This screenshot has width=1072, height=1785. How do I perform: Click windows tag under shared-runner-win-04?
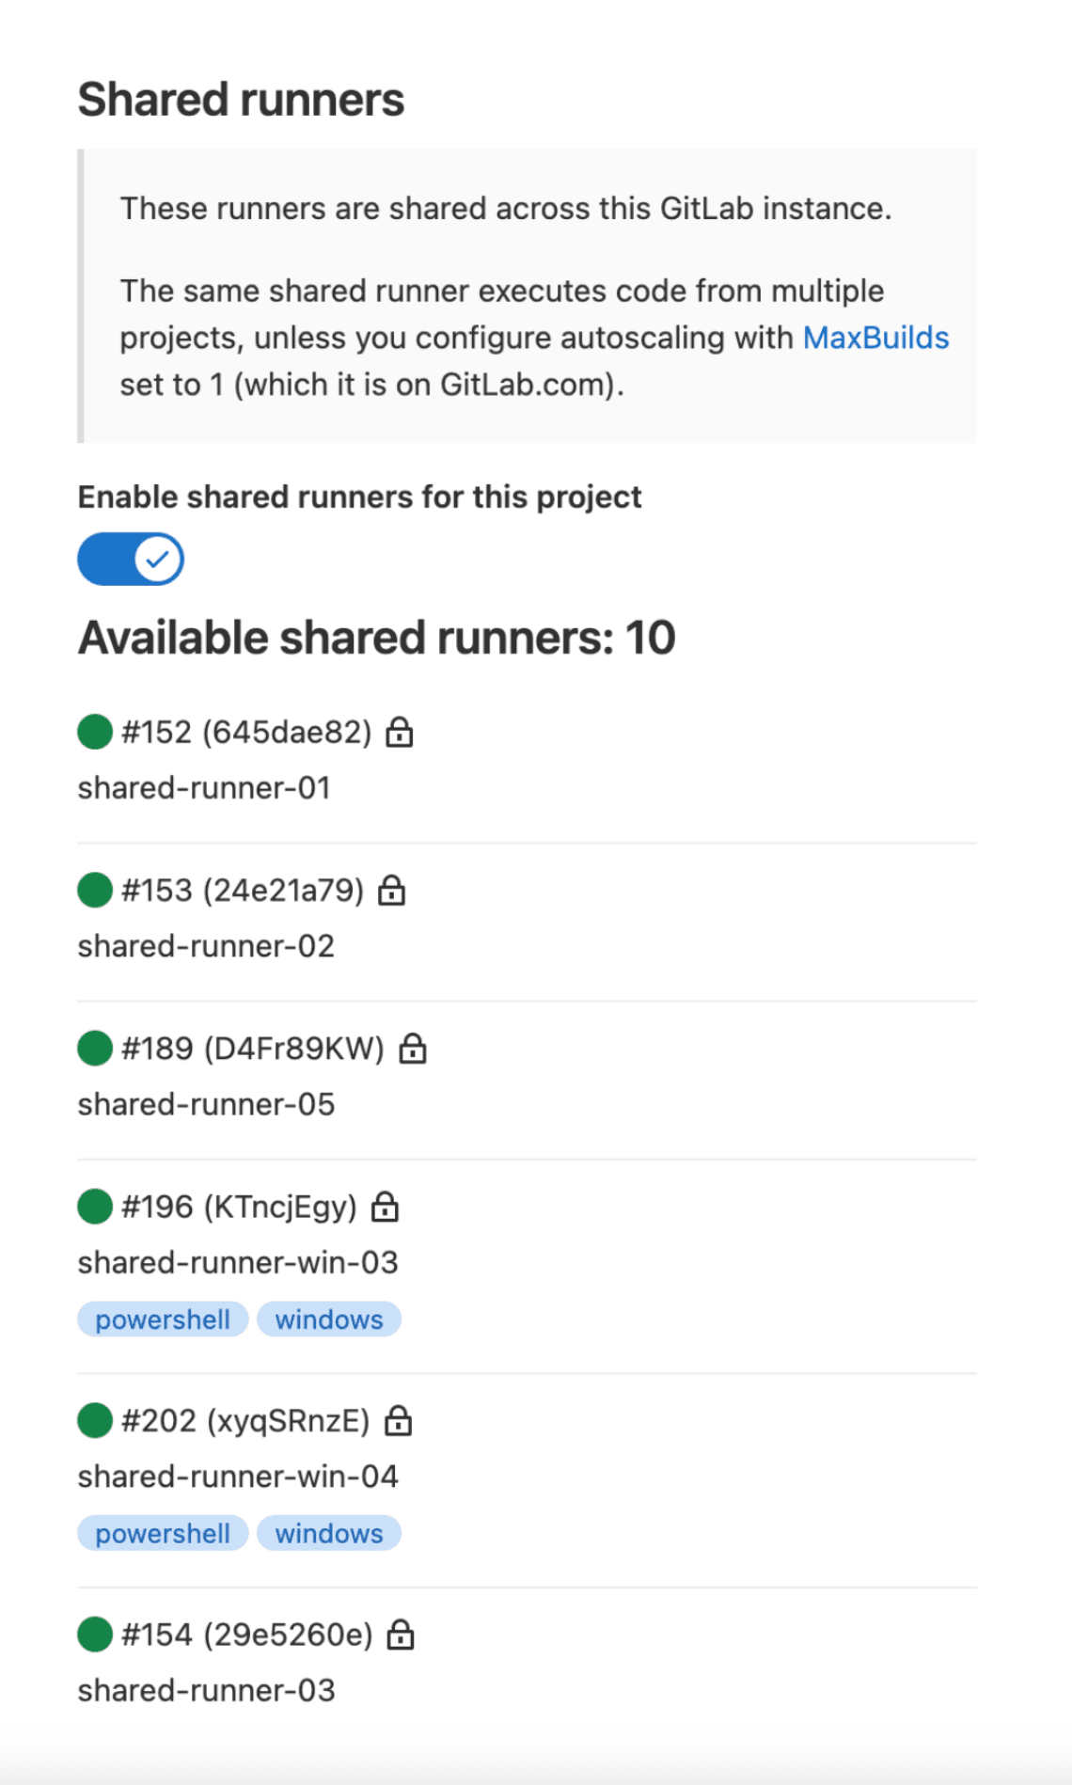[x=329, y=1534]
